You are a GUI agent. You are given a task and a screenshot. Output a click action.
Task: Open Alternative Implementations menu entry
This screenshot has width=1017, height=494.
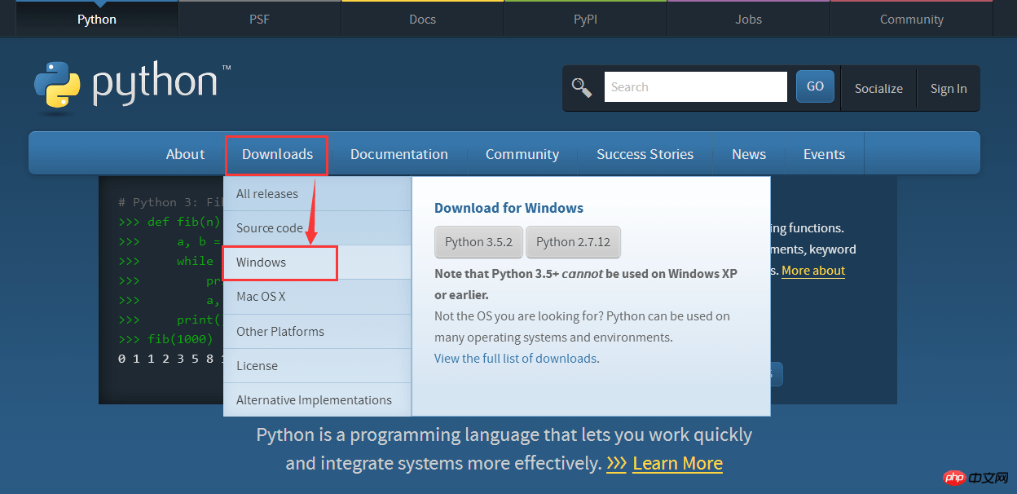click(314, 400)
